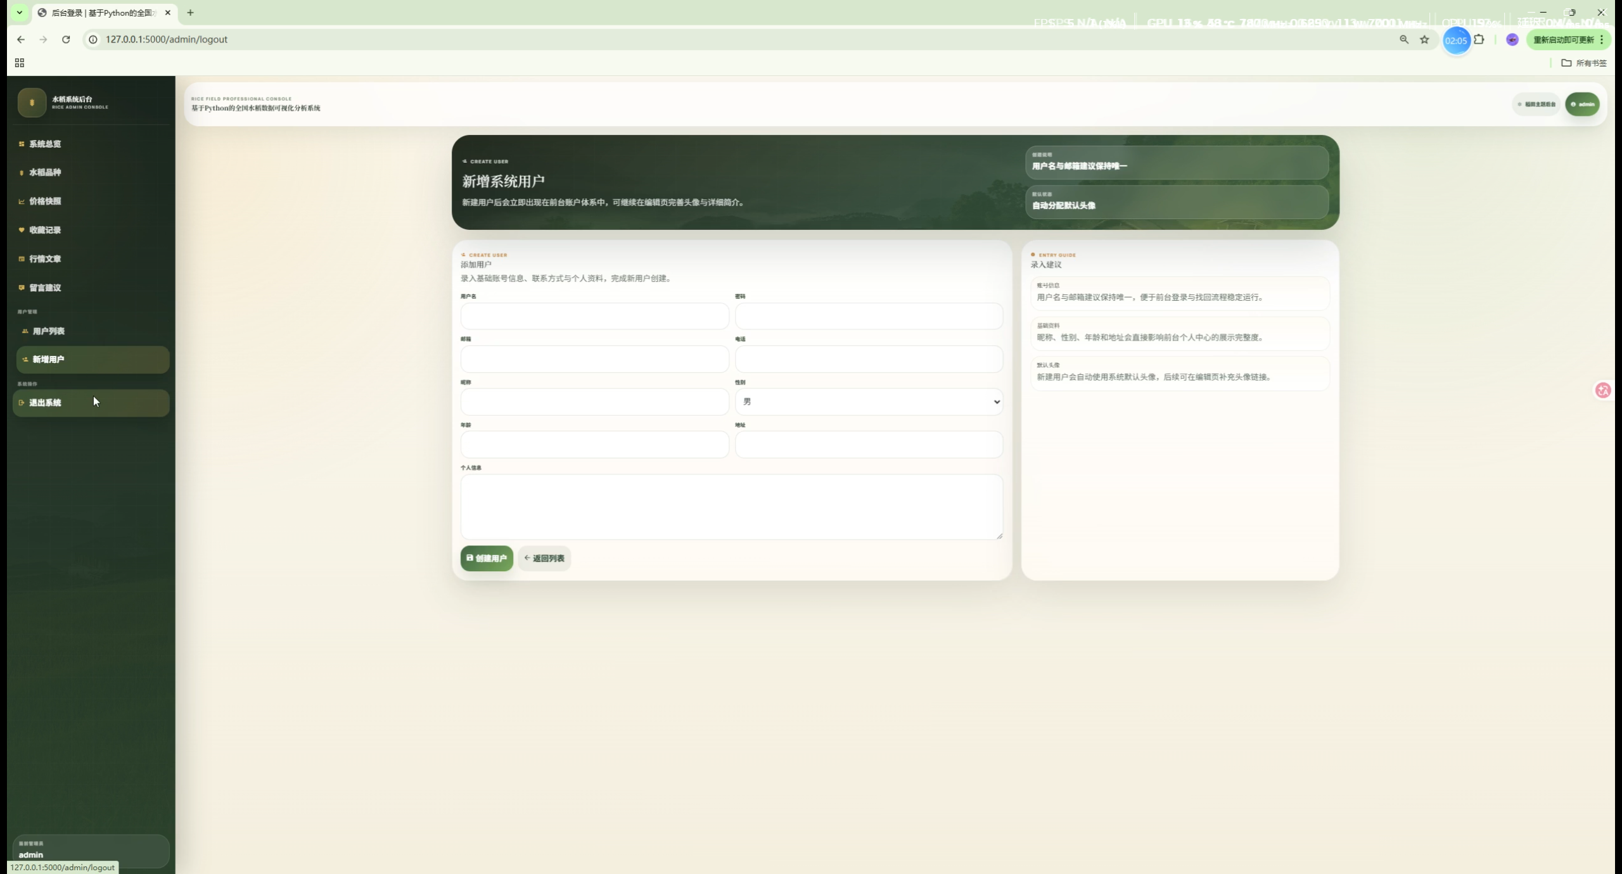Image resolution: width=1622 pixels, height=874 pixels.
Task: Click the 创建用户 button
Action: (486, 558)
